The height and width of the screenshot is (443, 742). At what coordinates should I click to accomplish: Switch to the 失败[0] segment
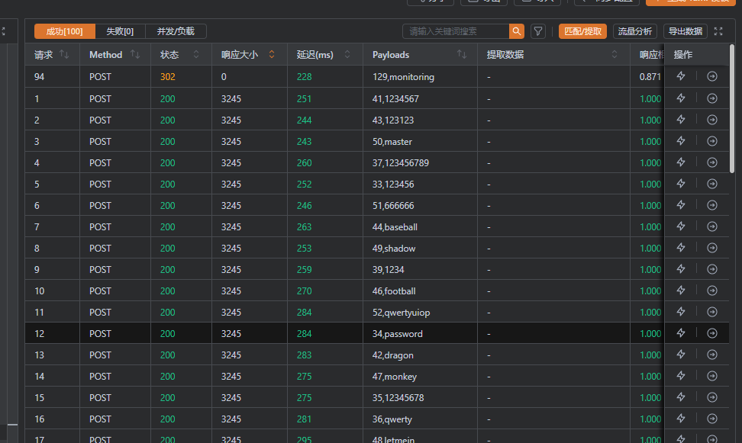point(120,31)
